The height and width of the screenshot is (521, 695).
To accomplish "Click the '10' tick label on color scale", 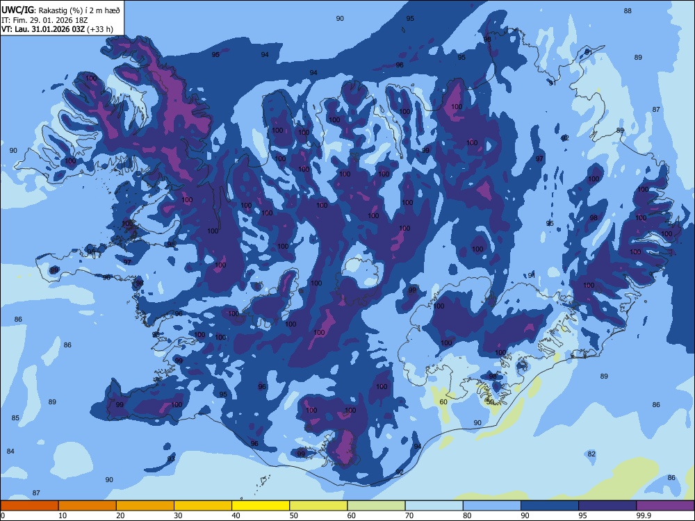I will pos(63,515).
